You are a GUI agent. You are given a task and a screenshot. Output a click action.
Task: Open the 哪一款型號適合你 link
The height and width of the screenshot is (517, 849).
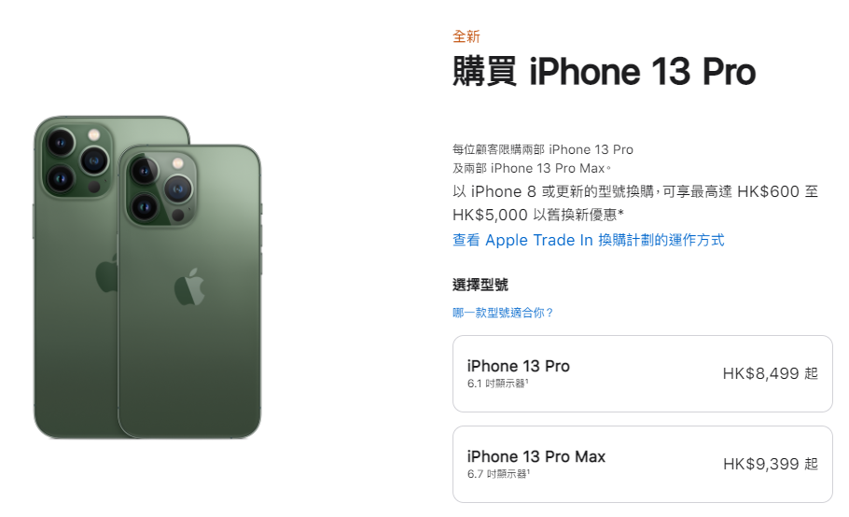[x=503, y=313]
